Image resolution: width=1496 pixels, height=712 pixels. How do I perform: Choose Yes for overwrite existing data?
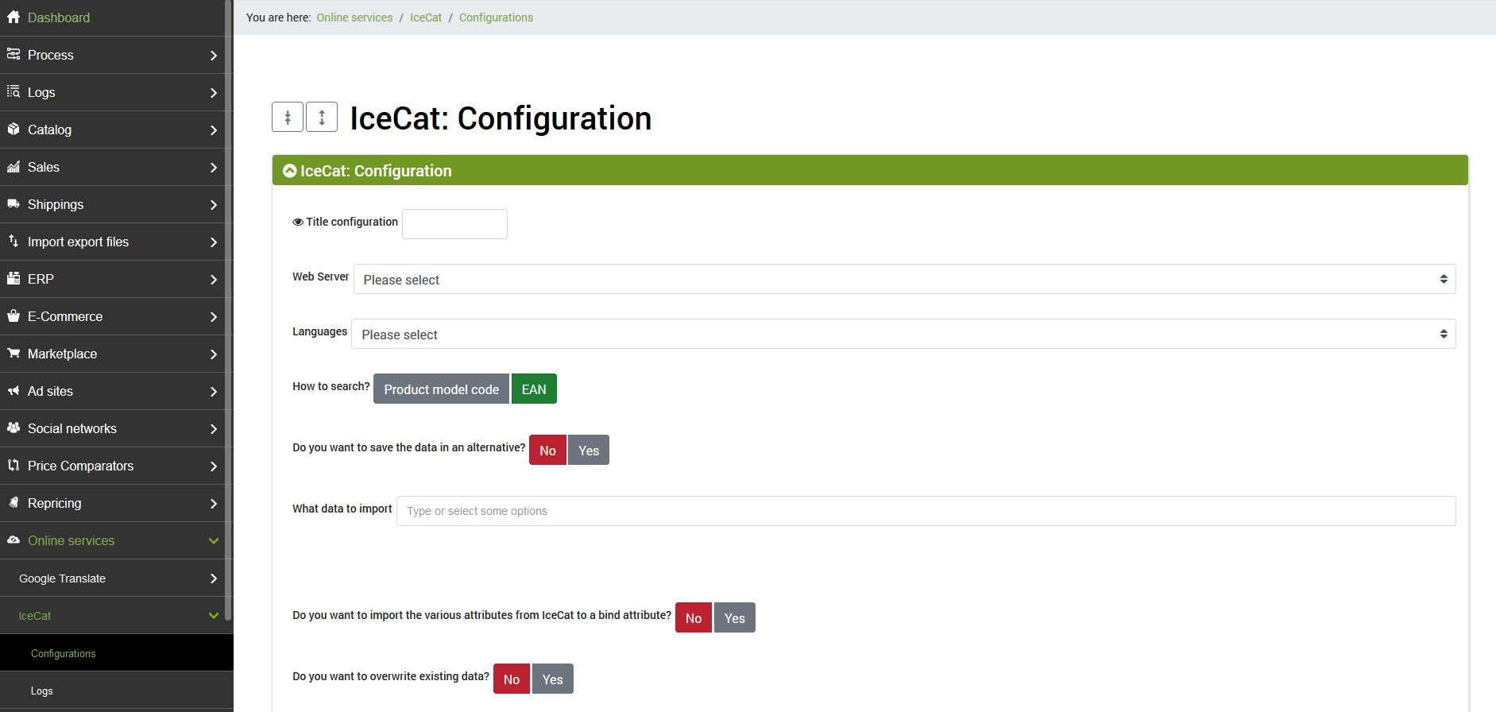click(553, 679)
